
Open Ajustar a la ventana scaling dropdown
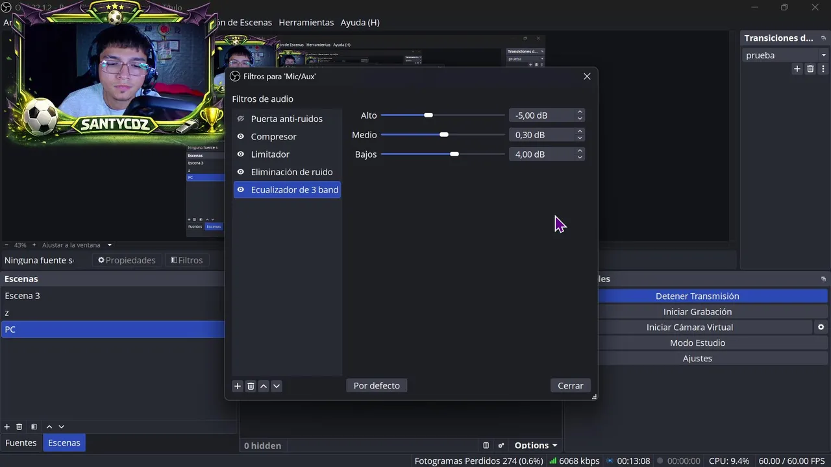[x=77, y=245]
